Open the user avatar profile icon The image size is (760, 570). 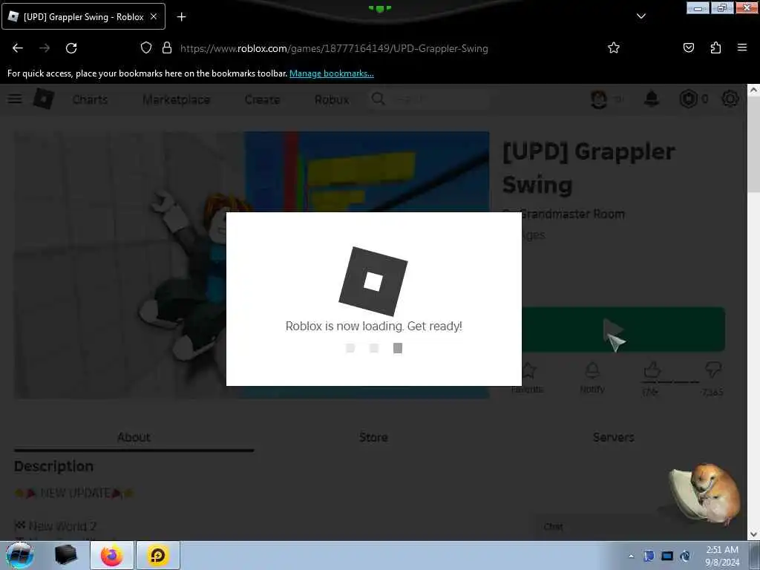(x=599, y=99)
